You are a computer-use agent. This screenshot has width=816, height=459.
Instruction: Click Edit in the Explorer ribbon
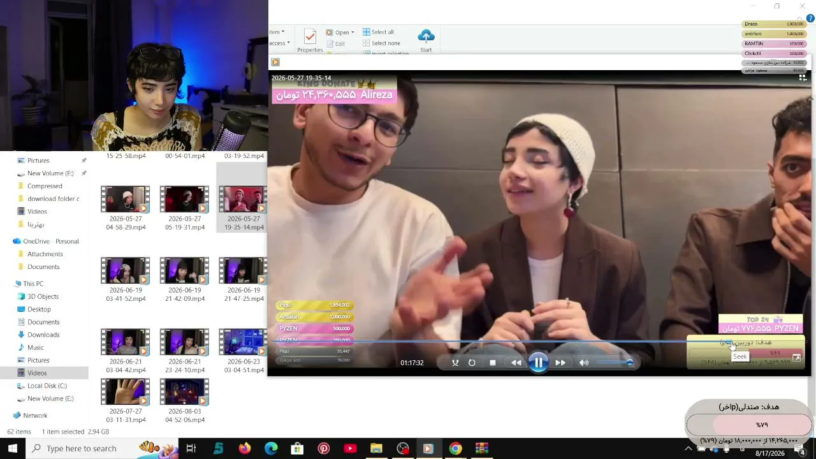coord(335,44)
